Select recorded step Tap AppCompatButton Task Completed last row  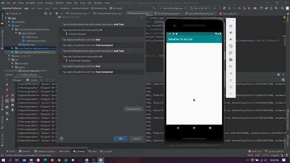click(101, 72)
